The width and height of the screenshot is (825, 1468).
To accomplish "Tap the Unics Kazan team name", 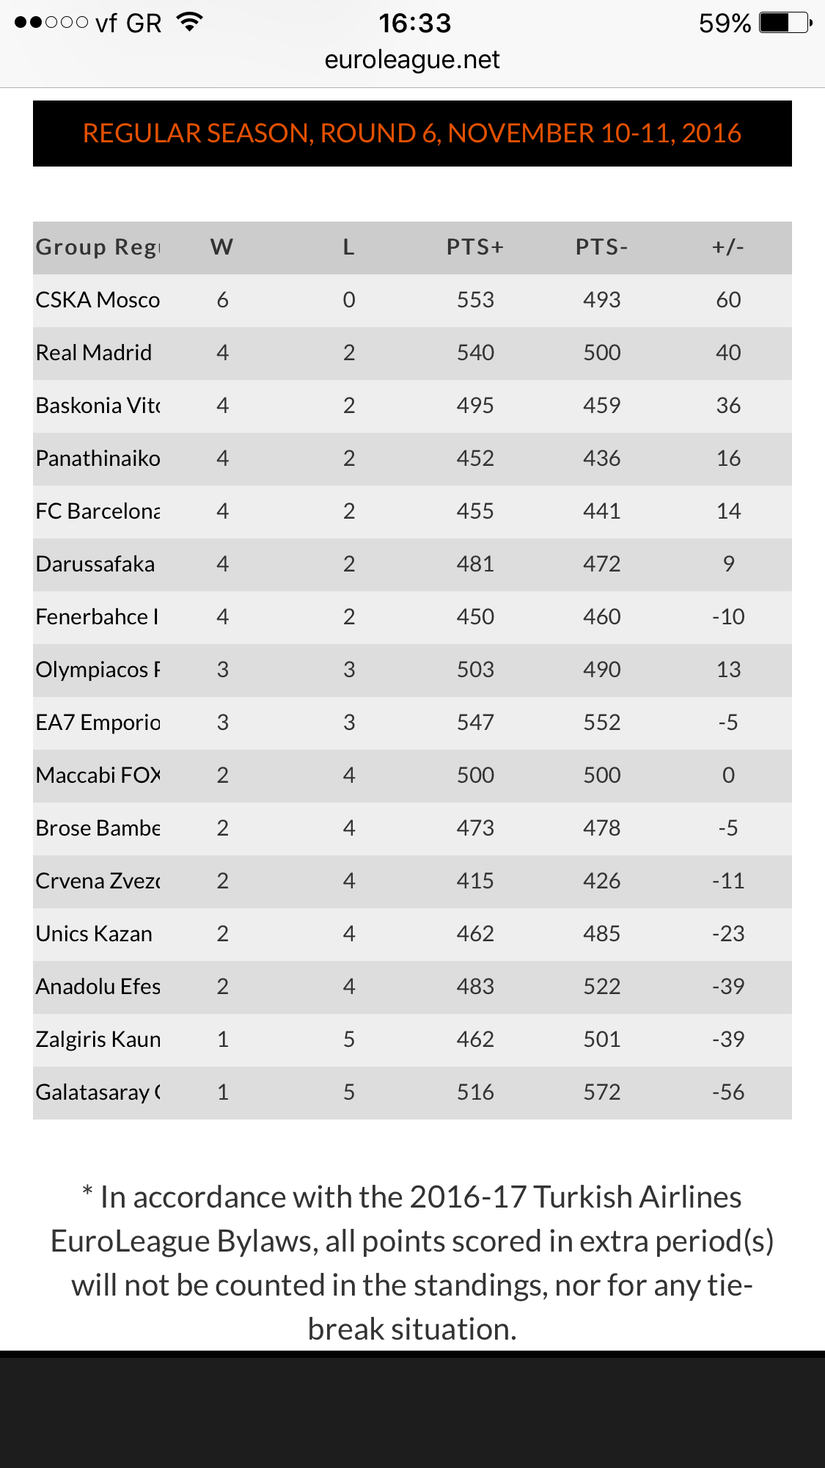I will point(94,934).
